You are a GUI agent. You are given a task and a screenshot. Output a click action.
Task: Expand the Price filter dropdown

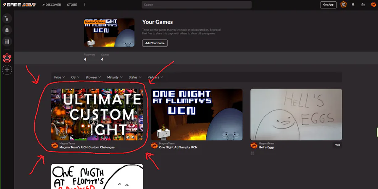(x=60, y=77)
